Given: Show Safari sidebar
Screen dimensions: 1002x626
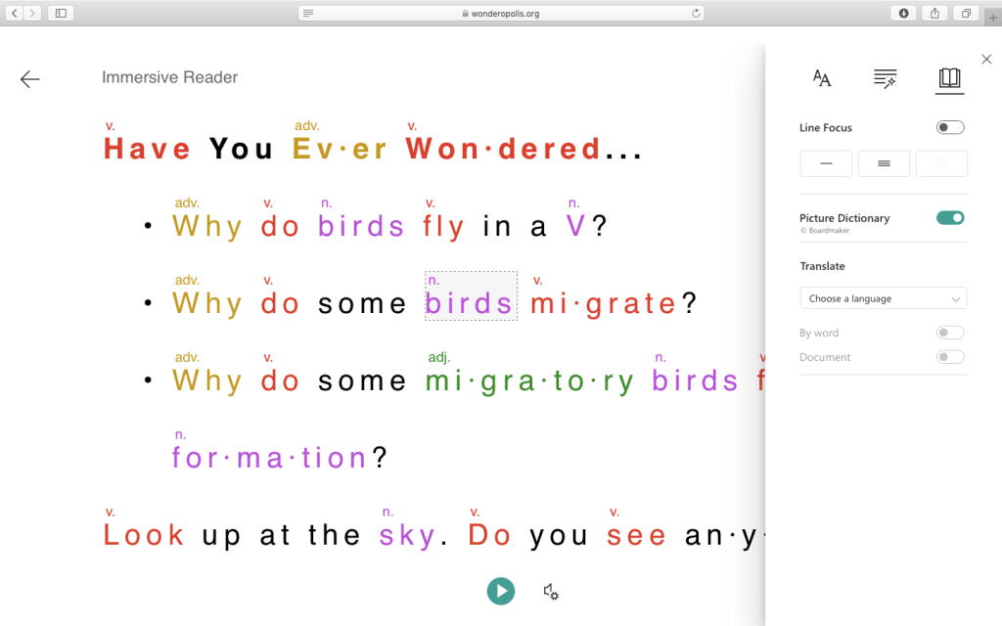Looking at the screenshot, I should (x=61, y=13).
